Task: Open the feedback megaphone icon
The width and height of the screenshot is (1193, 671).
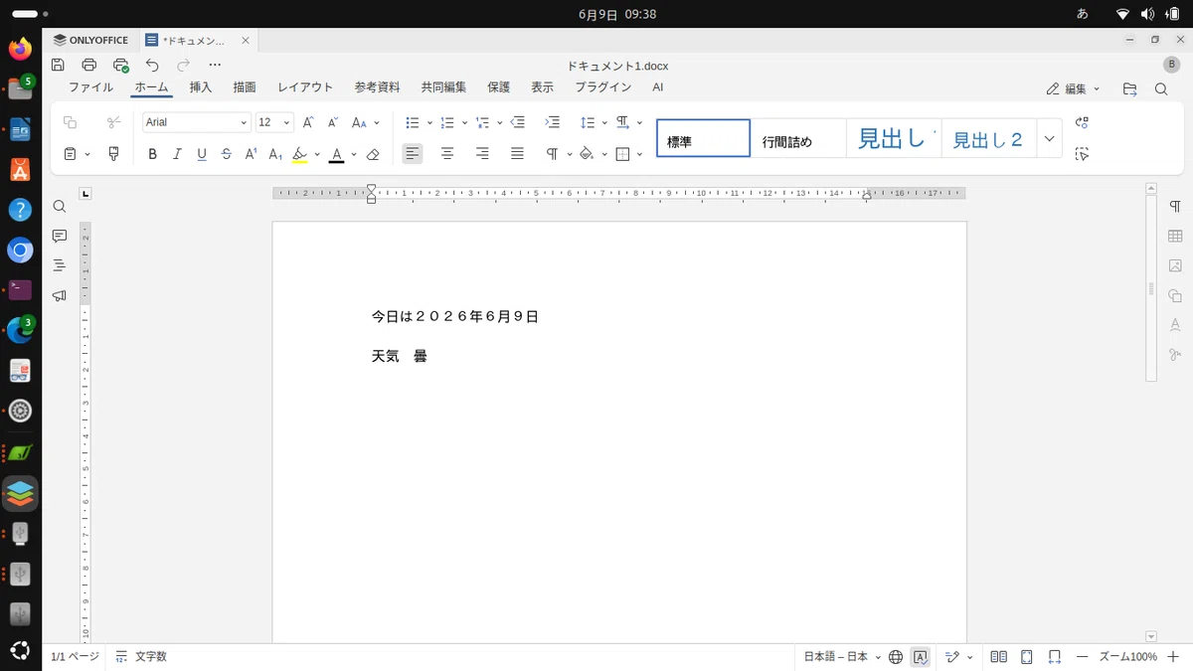Action: tap(60, 295)
